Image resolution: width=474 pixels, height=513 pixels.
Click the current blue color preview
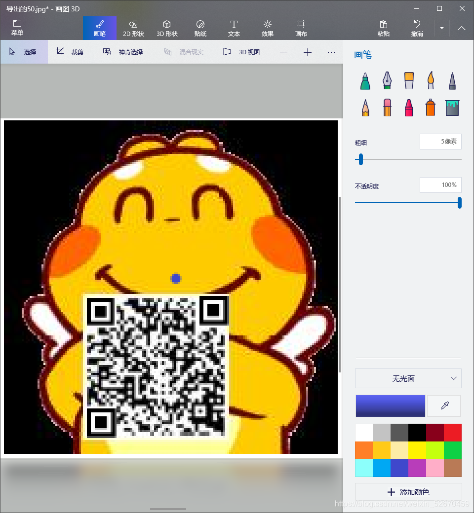pos(390,405)
